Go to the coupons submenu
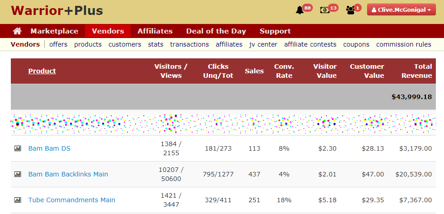Image resolution: width=444 pixels, height=214 pixels. tap(356, 44)
